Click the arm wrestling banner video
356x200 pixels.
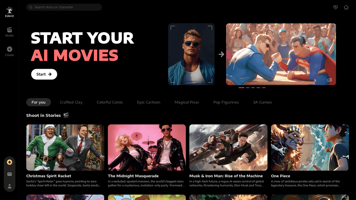(x=281, y=54)
